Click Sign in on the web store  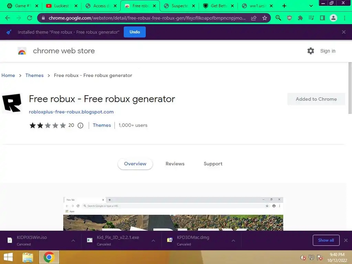click(x=328, y=51)
